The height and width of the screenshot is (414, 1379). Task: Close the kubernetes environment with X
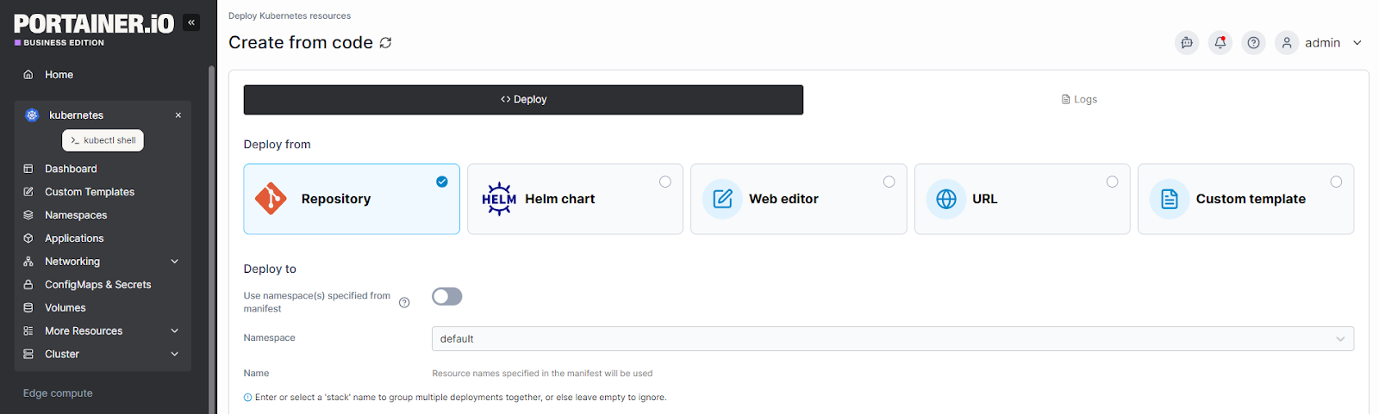pyautogui.click(x=178, y=114)
